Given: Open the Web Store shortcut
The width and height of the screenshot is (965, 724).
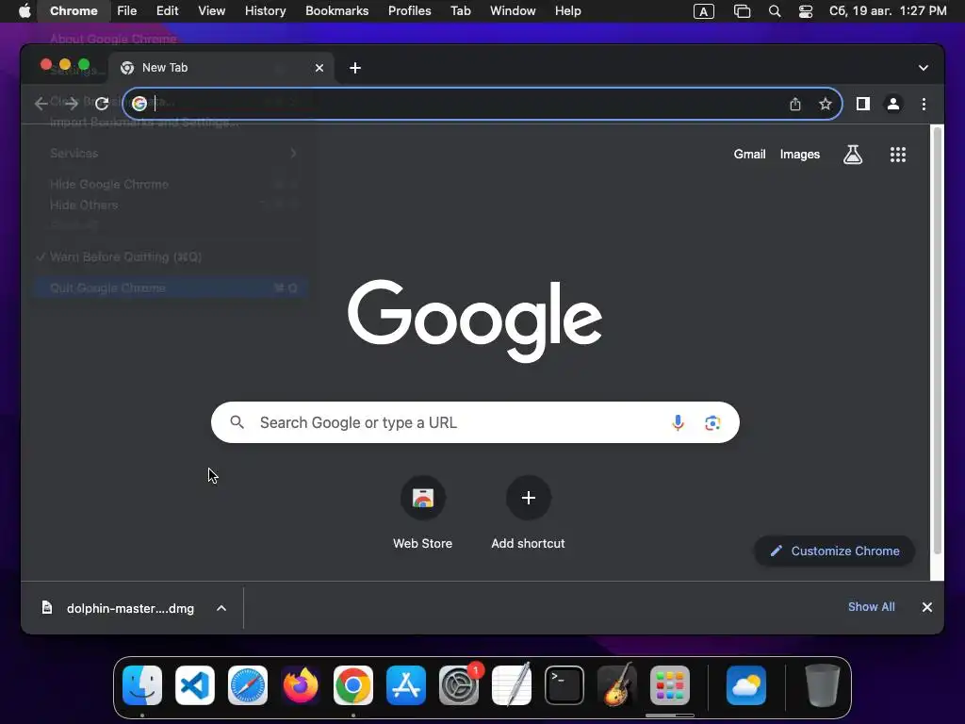Looking at the screenshot, I should (423, 512).
